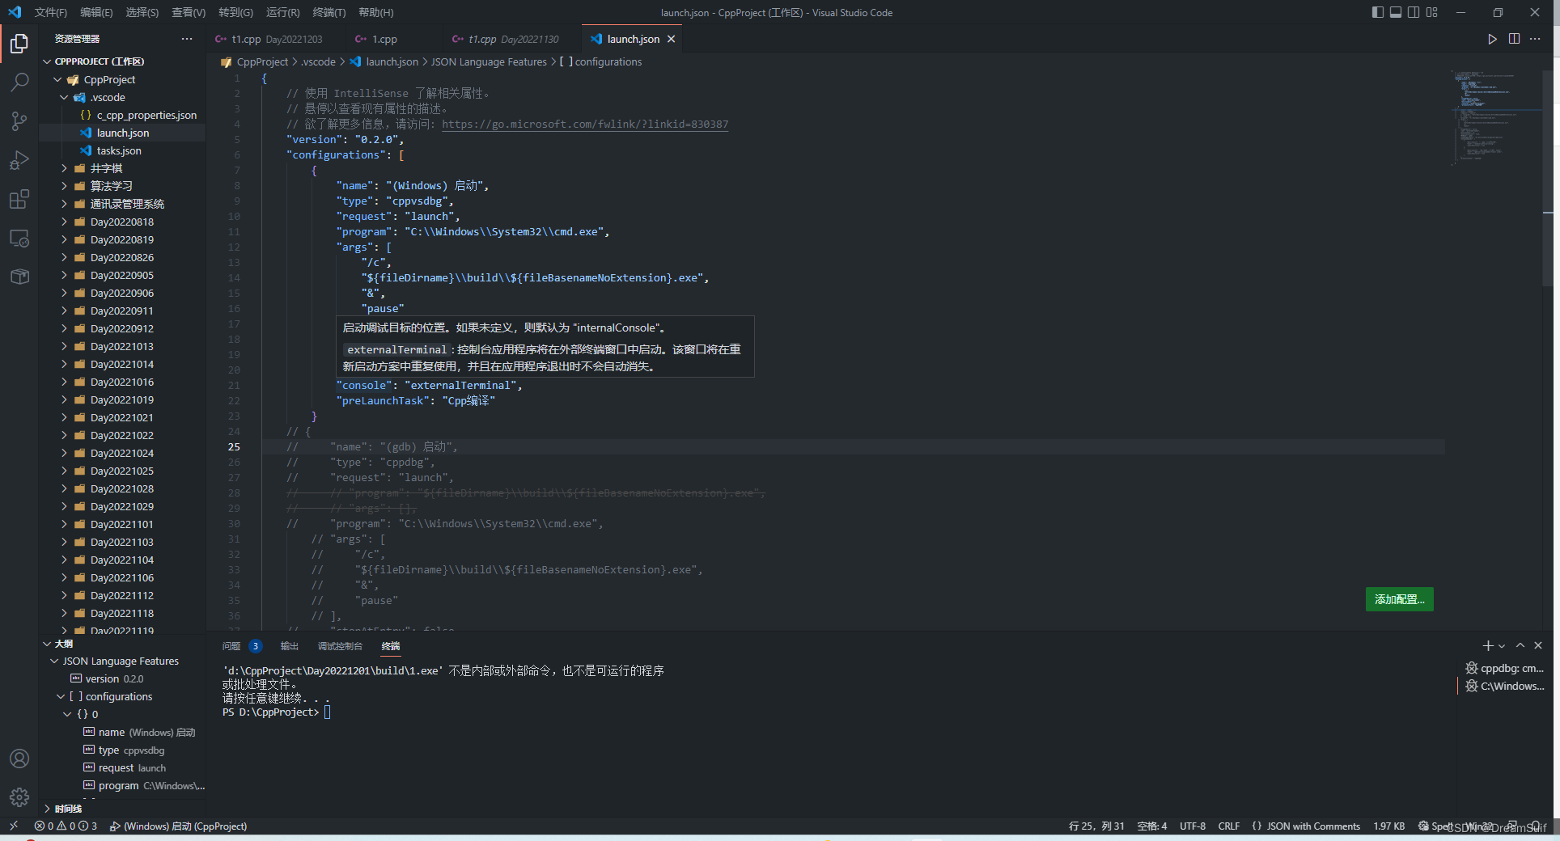Open the Accounts menu in the activity bar
Viewport: 1560px width, 841px height.
(19, 759)
